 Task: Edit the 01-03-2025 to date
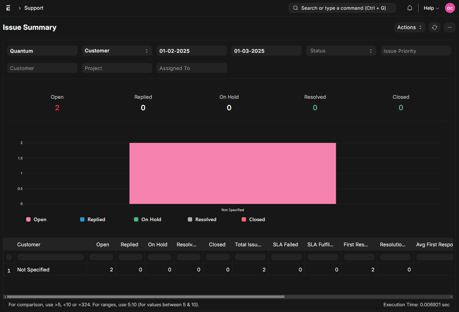coord(266,51)
